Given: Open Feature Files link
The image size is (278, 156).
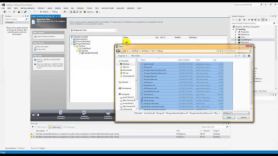Looking at the screenshot, I should coord(41,49).
